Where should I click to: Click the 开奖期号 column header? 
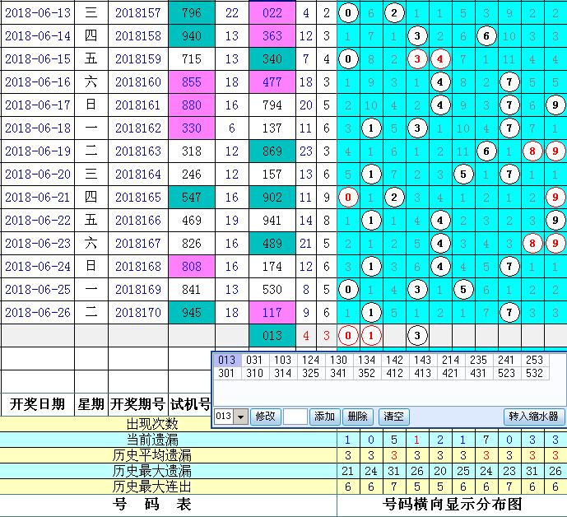[x=138, y=404]
